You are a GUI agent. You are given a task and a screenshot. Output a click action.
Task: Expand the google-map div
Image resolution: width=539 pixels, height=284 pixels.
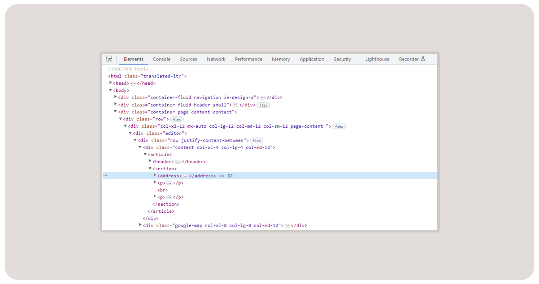click(x=140, y=225)
